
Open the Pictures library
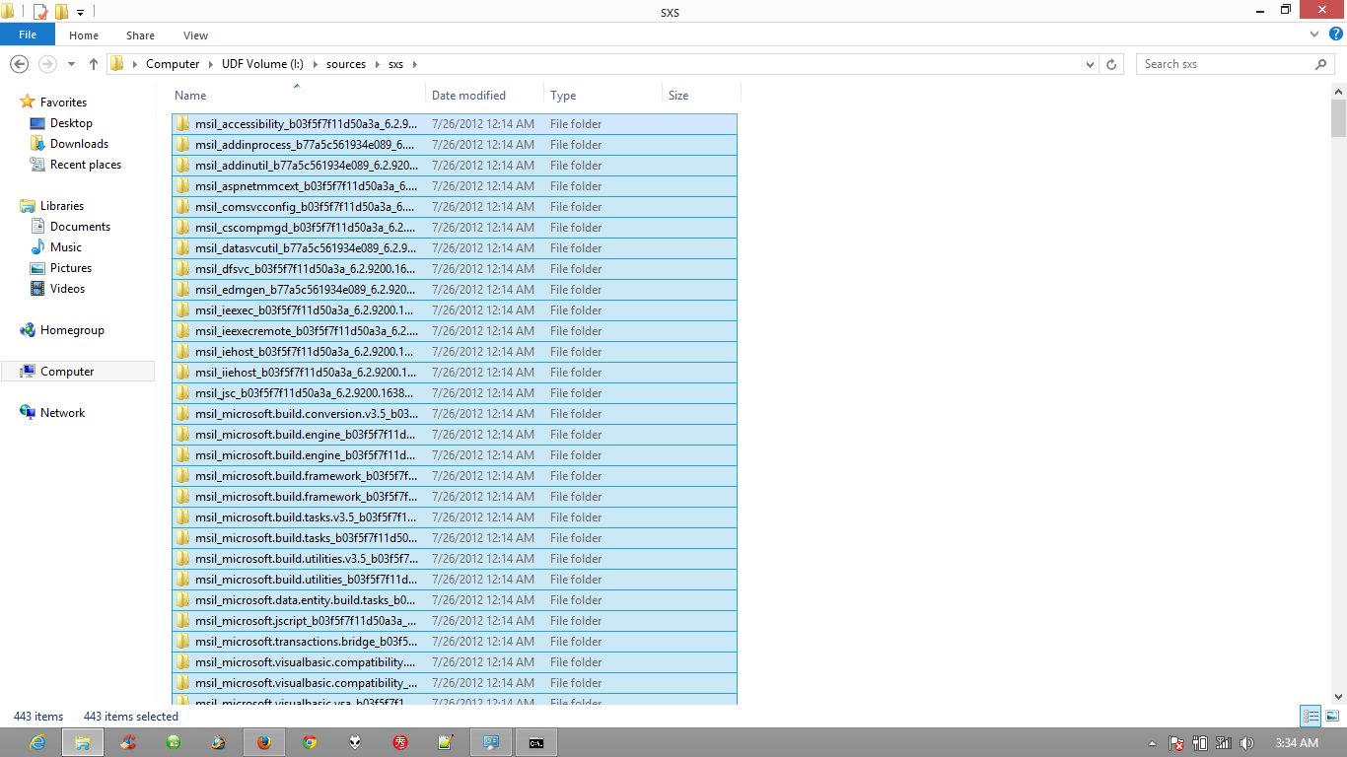[71, 268]
